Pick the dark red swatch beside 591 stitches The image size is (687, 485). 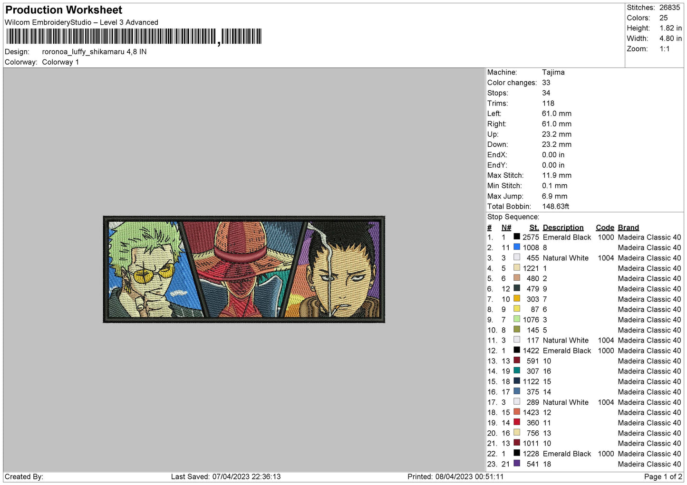[517, 360]
